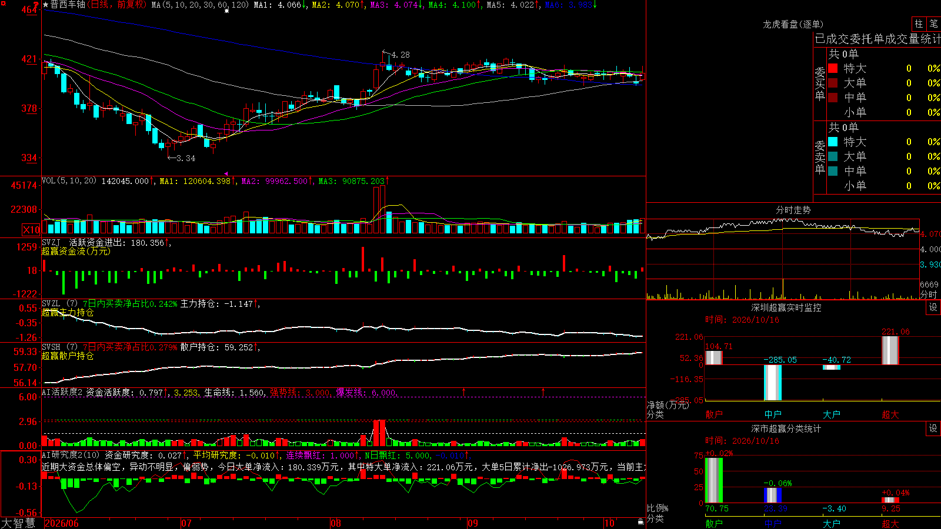Switch chart to 柱 (bar) mode
Image resolution: width=941 pixels, height=529 pixels.
[919, 24]
